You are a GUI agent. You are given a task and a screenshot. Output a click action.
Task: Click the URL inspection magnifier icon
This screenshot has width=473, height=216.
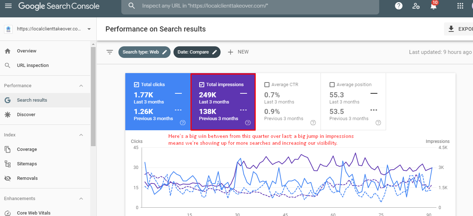pos(8,65)
